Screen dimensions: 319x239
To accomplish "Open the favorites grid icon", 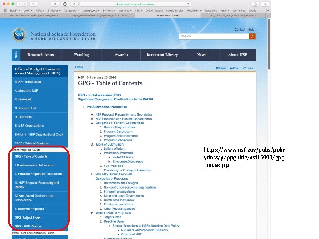I will point(5,10).
